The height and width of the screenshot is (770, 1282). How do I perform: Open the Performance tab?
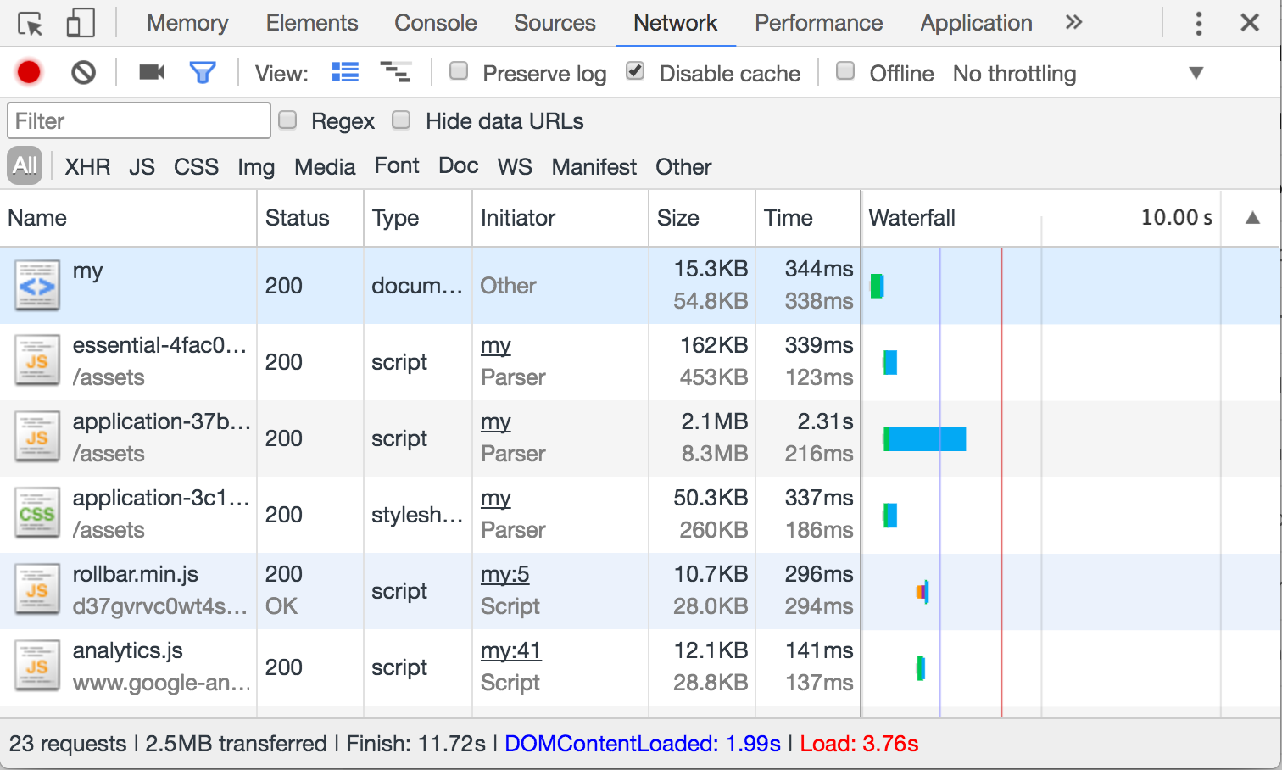point(818,24)
